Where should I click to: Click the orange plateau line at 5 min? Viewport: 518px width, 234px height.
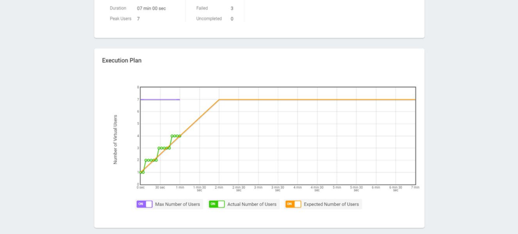(x=337, y=99)
